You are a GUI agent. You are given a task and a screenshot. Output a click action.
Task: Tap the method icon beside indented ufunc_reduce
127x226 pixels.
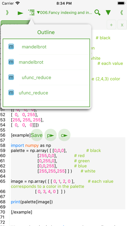click(x=11, y=77)
